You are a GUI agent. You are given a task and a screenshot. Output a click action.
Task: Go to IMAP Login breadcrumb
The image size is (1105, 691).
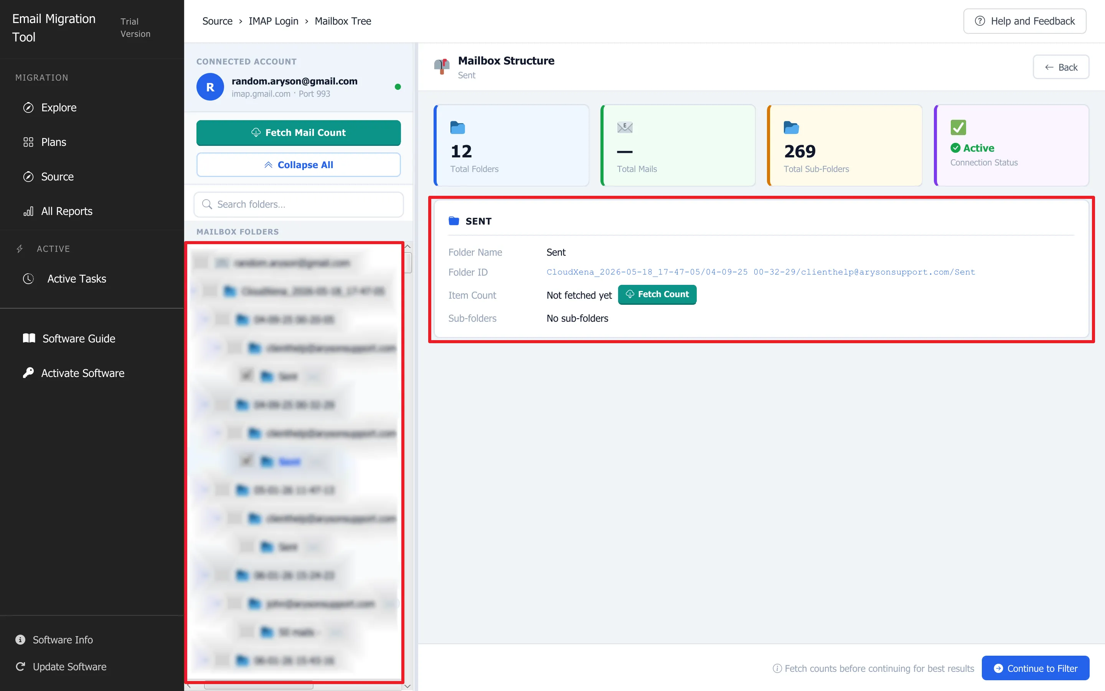(x=274, y=21)
